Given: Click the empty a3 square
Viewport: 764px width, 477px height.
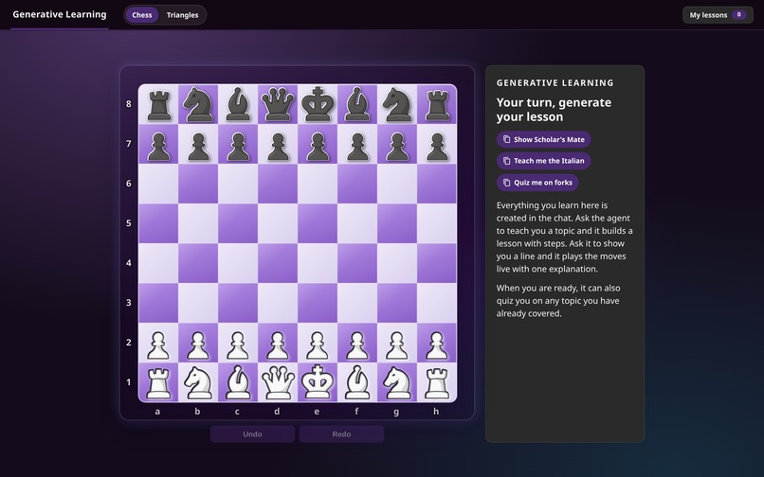Looking at the screenshot, I should [158, 303].
